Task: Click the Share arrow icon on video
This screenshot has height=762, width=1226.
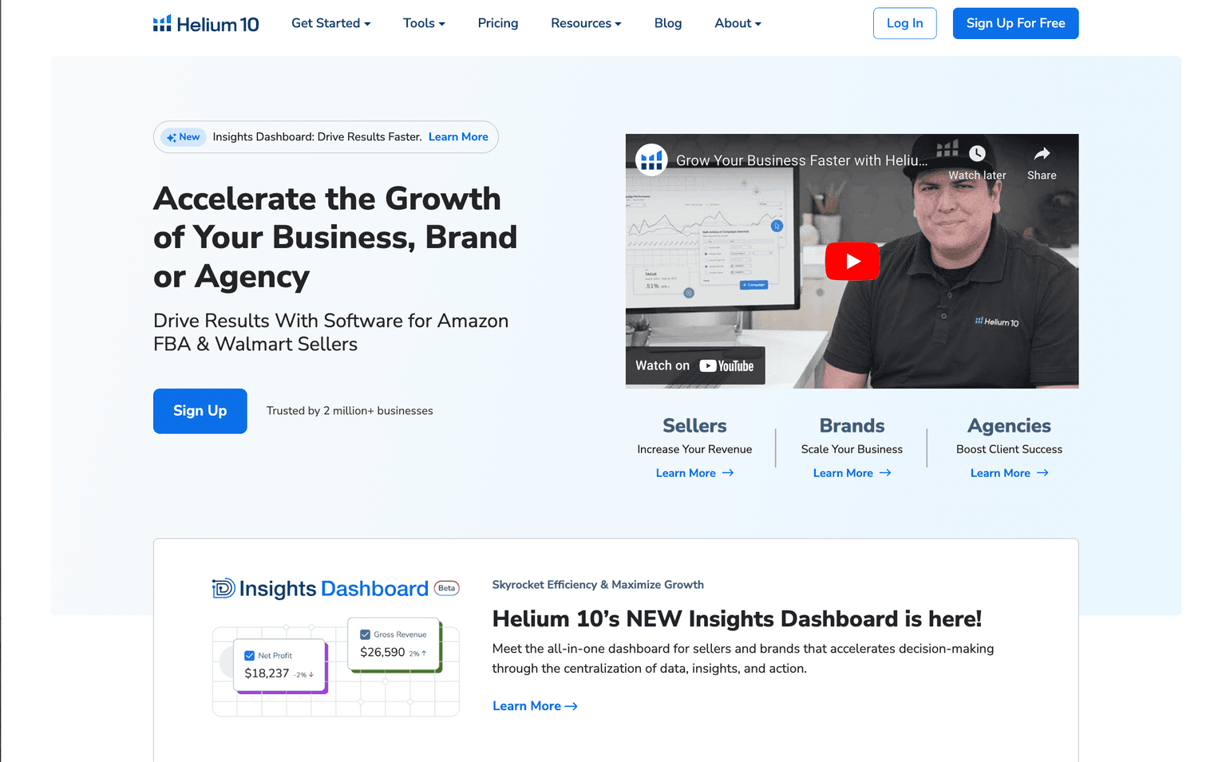Action: click(1042, 153)
